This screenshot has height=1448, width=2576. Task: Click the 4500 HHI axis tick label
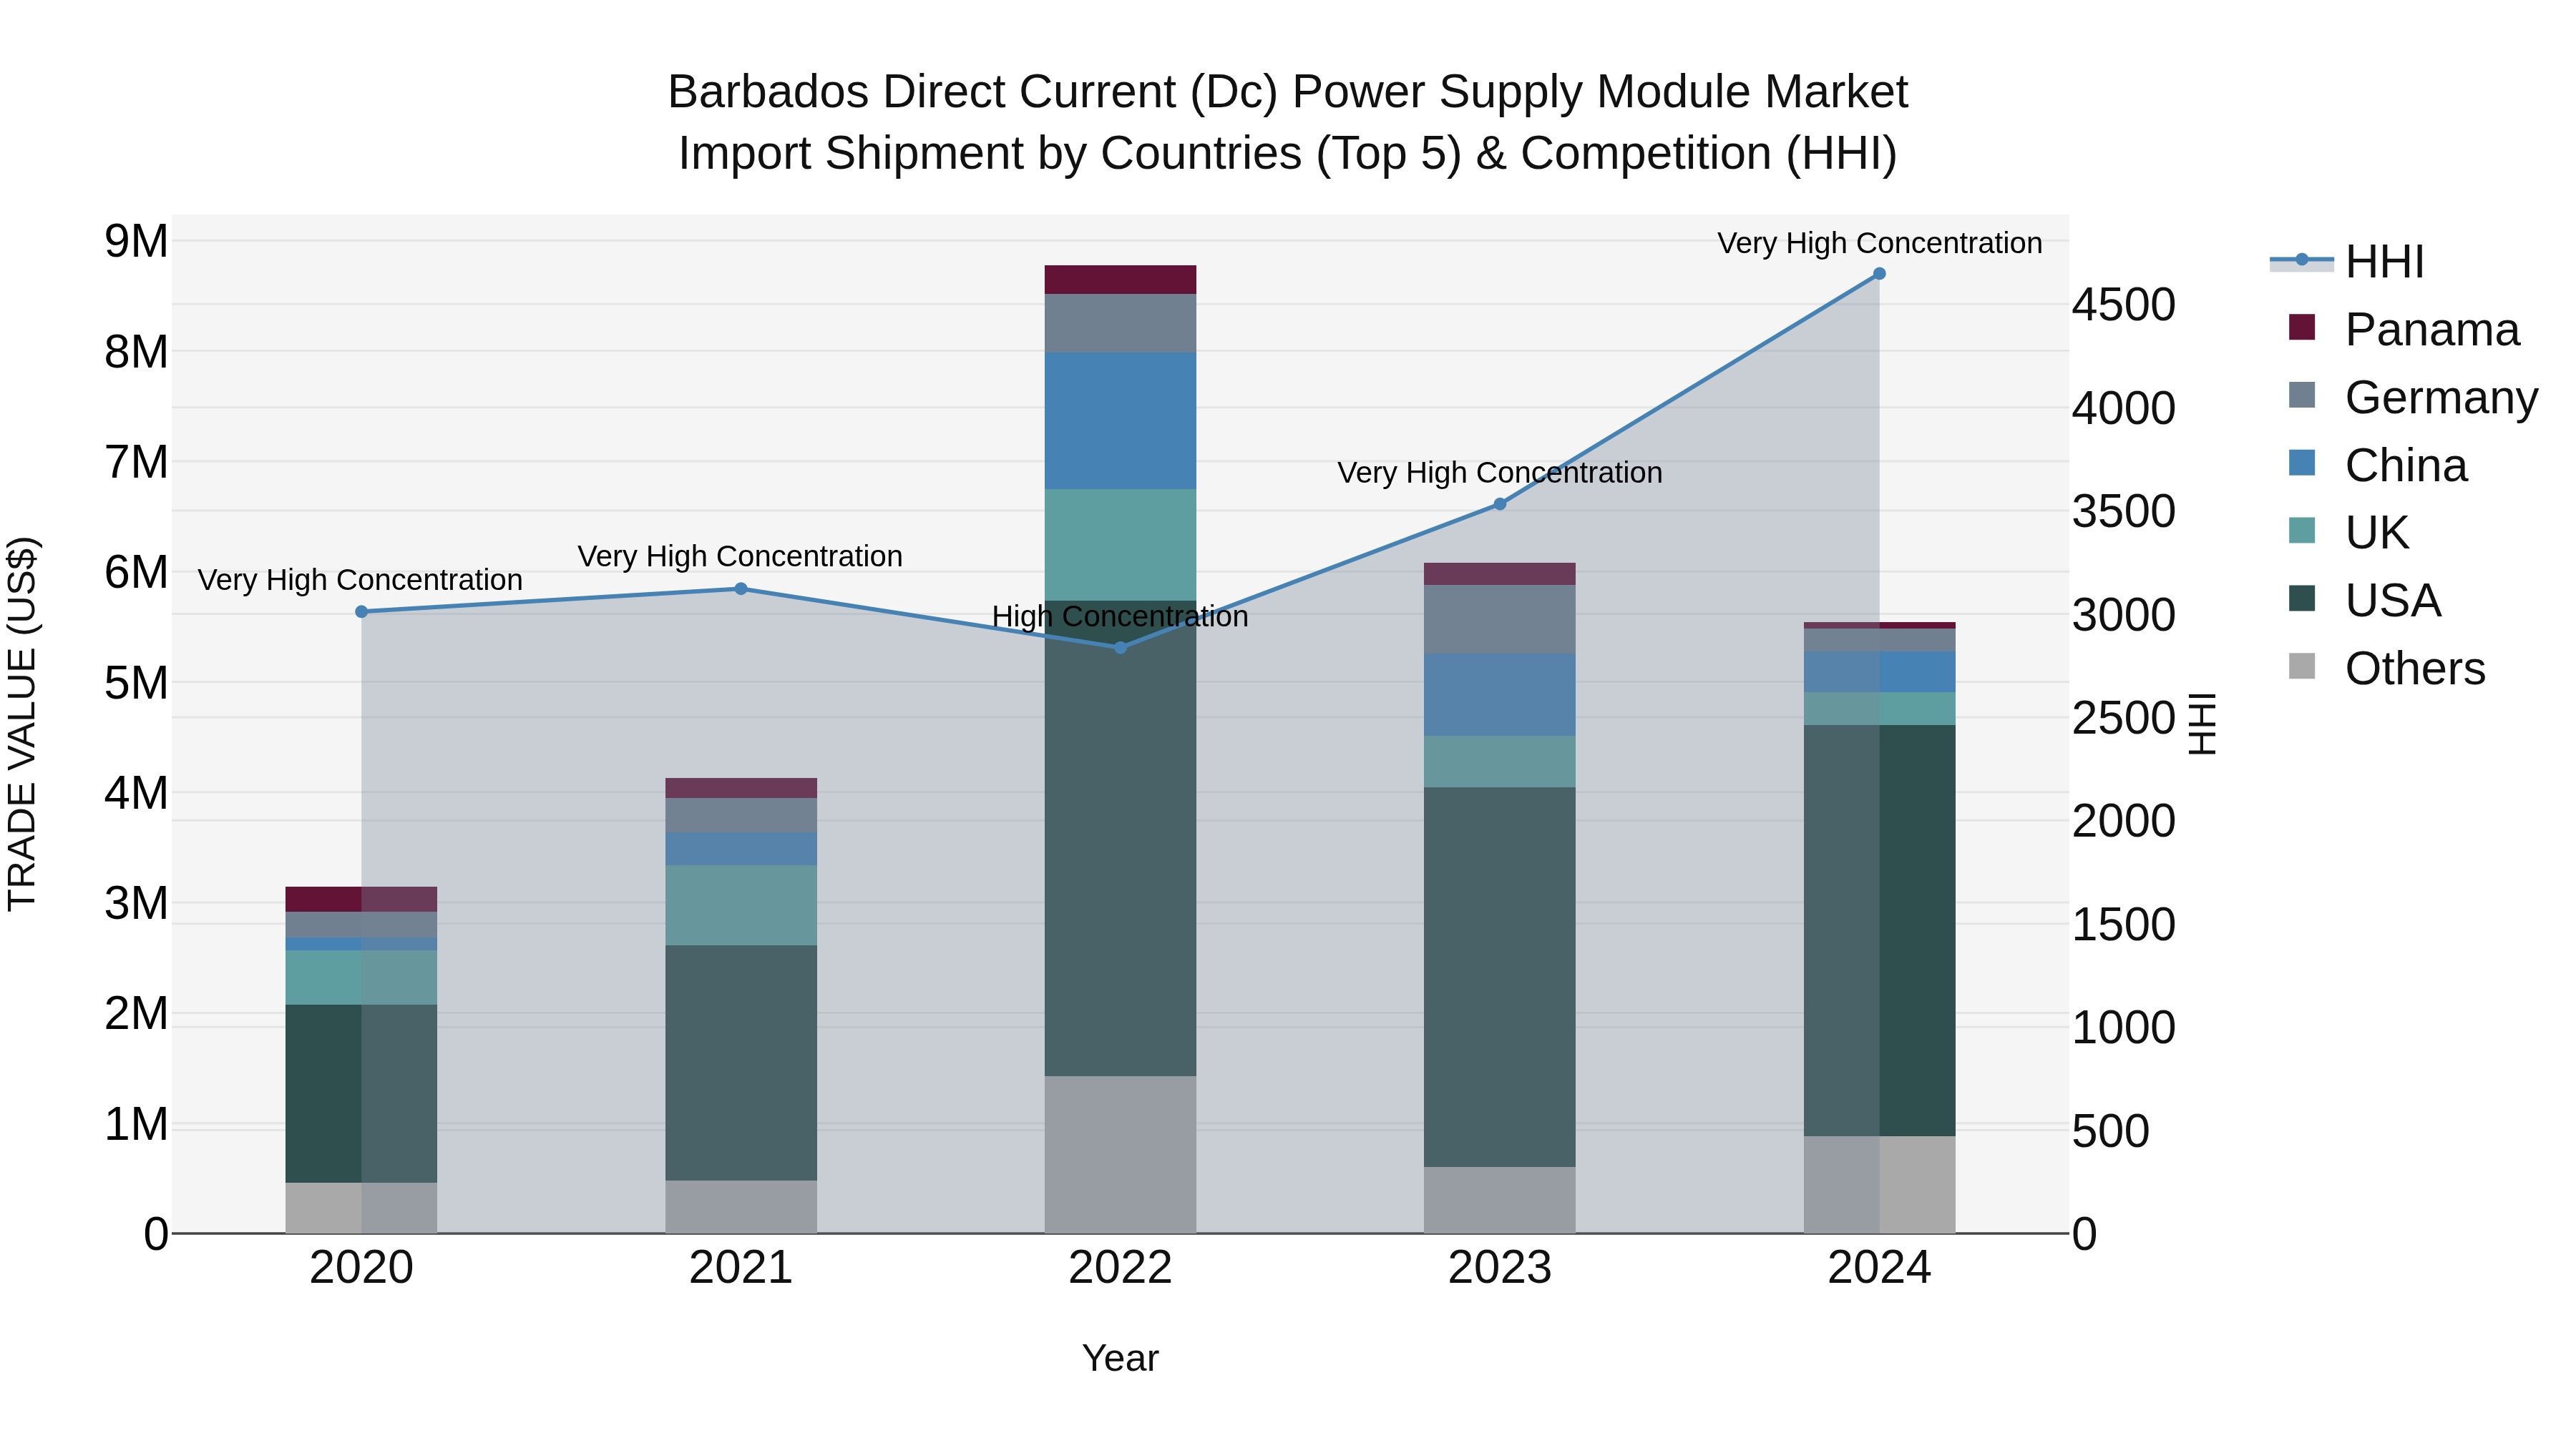click(2123, 305)
